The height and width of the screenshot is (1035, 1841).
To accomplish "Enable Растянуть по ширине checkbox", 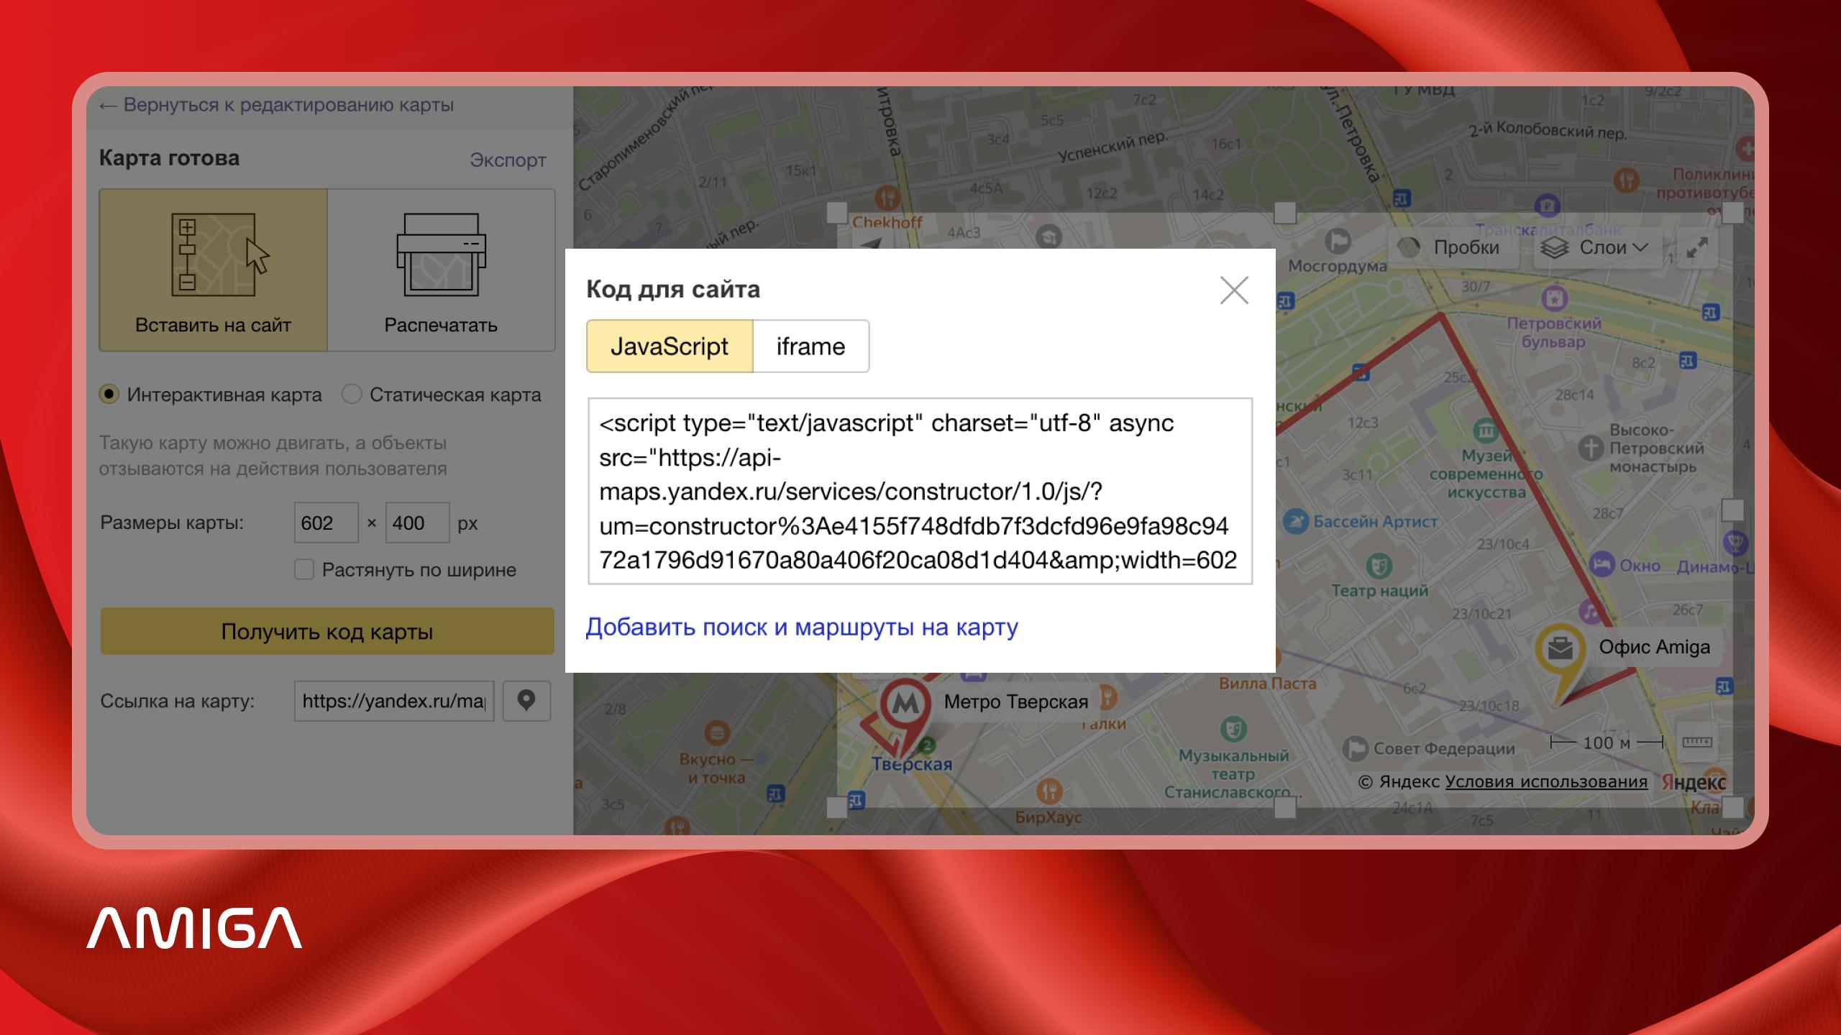I will tap(304, 570).
